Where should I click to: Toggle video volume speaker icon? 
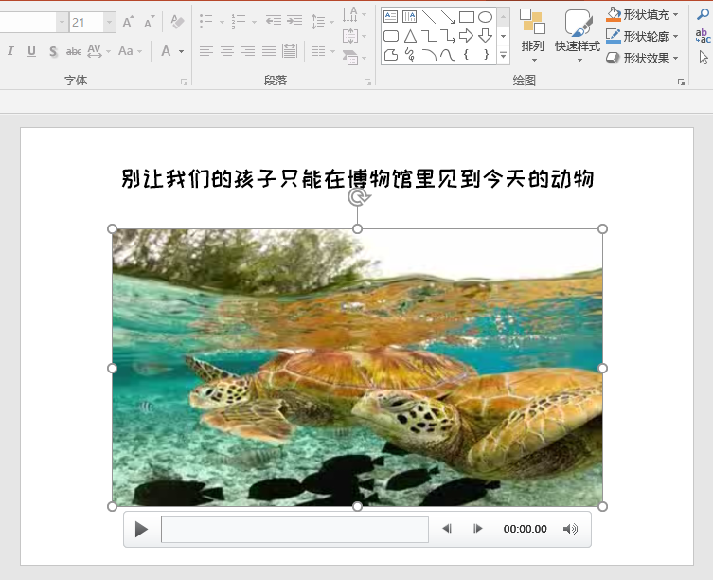pos(570,529)
